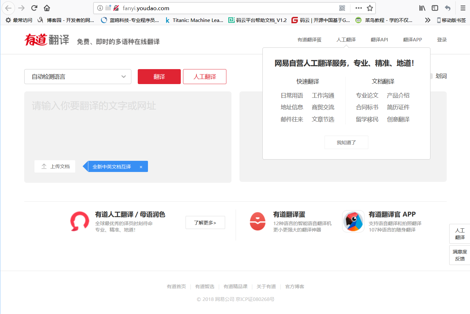Open 蓝鸥科技 bookmark
The height and width of the screenshot is (314, 470).
(x=130, y=20)
